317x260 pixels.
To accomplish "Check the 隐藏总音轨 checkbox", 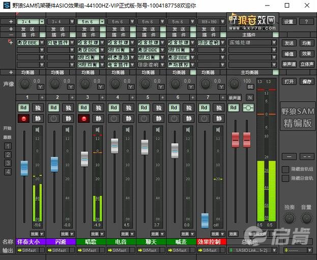I will 285,178.
